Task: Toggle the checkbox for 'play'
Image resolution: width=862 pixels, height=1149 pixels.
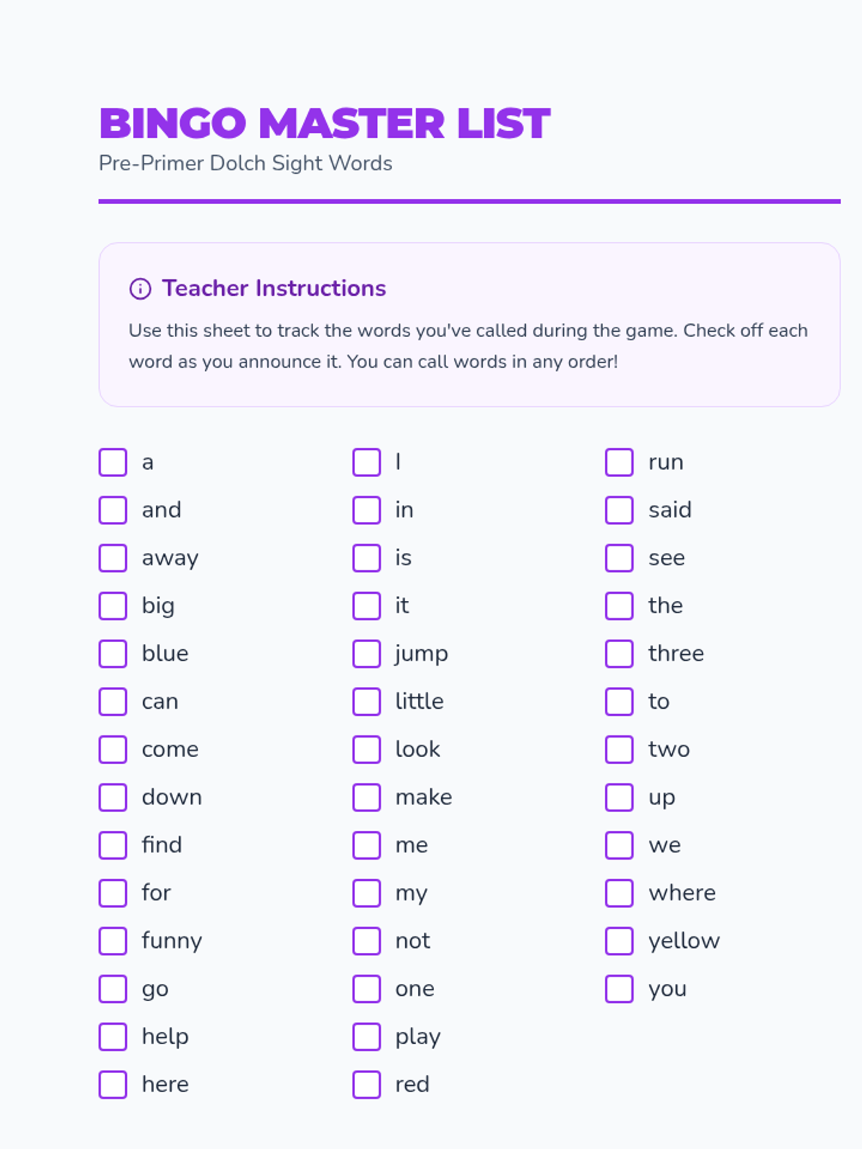Action: (x=366, y=1037)
